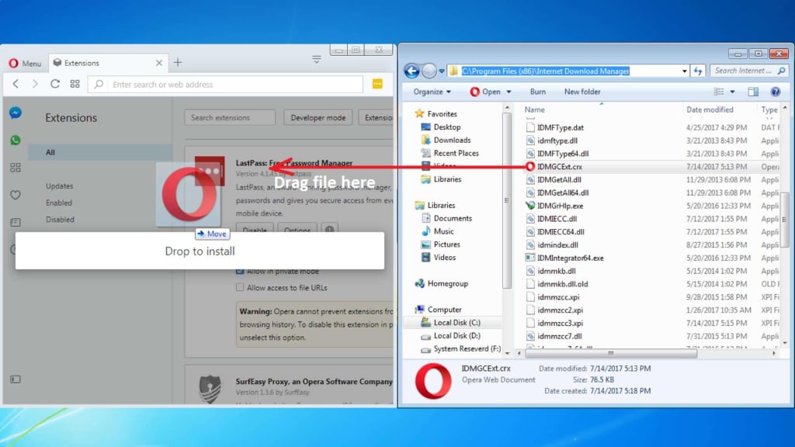Open Music library

click(443, 231)
